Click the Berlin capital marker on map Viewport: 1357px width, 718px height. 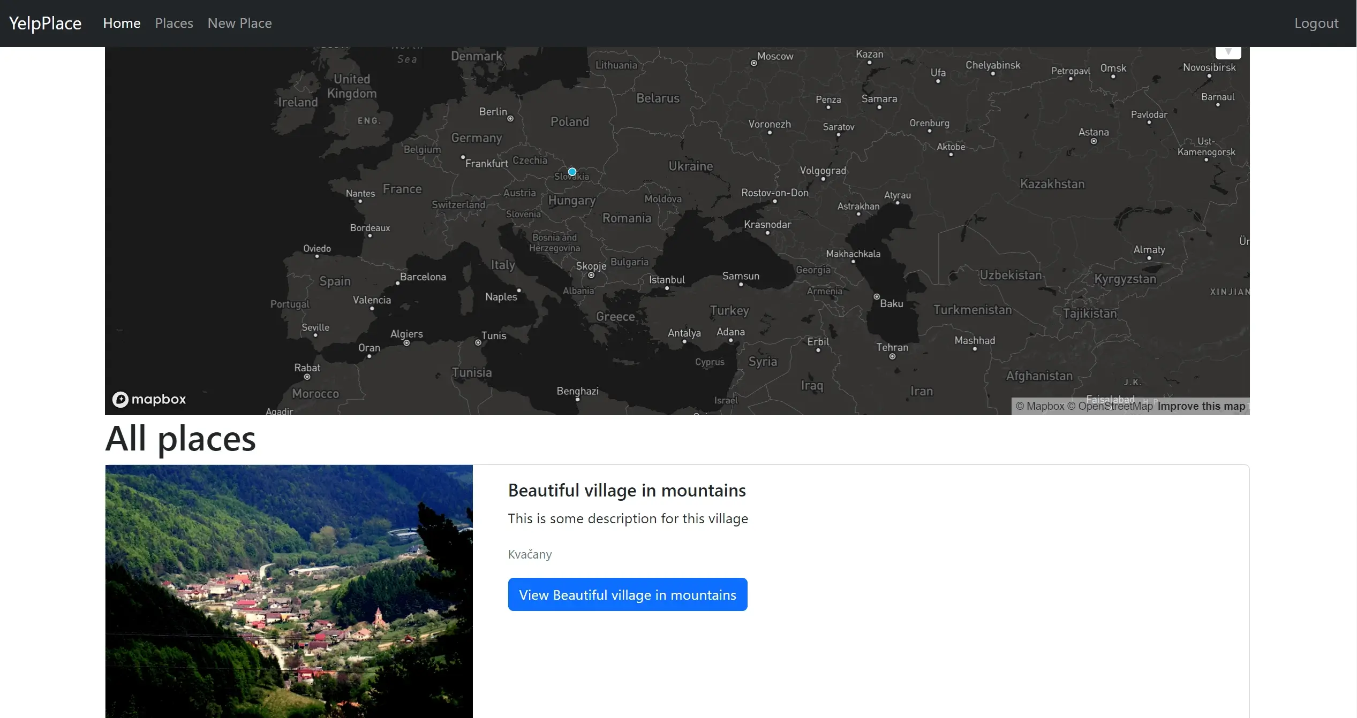click(x=510, y=119)
